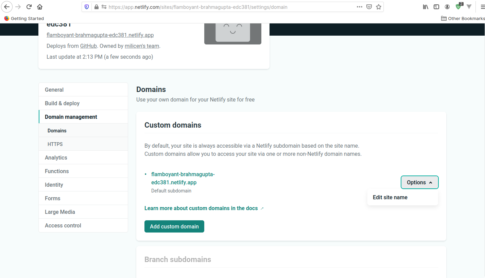Open Learn more about custom domains docs
This screenshot has width=485, height=278.
[204, 208]
